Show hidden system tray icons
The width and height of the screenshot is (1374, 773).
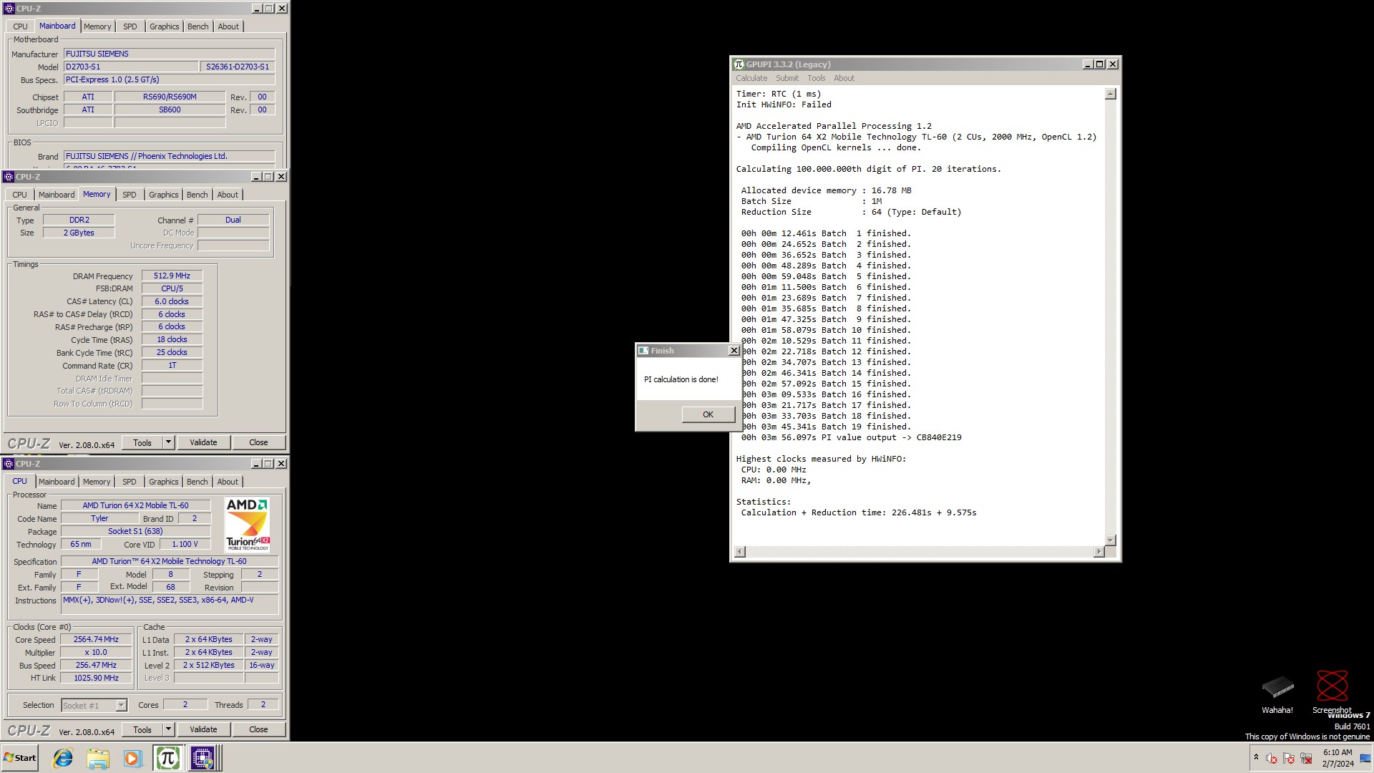coord(1256,757)
